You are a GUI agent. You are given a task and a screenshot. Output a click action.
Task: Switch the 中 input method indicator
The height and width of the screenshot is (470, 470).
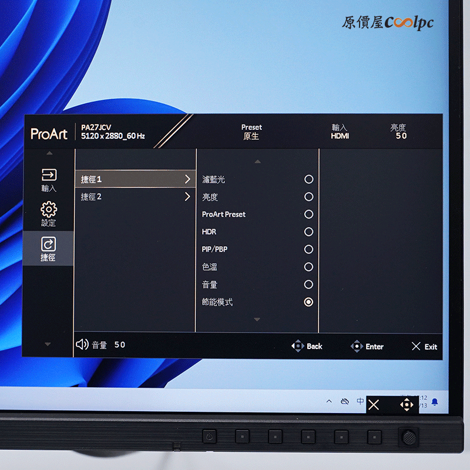tap(360, 401)
